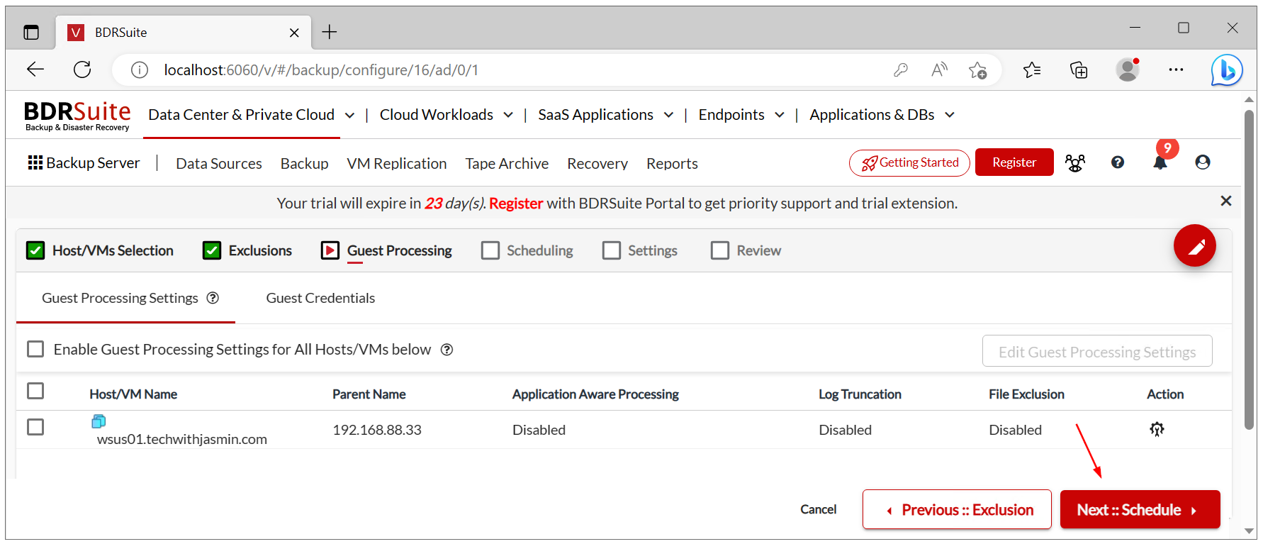
Task: Close the BDRSuite browser tab
Action: point(294,33)
